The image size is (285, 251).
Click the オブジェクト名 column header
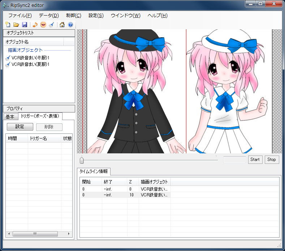pos(34,42)
